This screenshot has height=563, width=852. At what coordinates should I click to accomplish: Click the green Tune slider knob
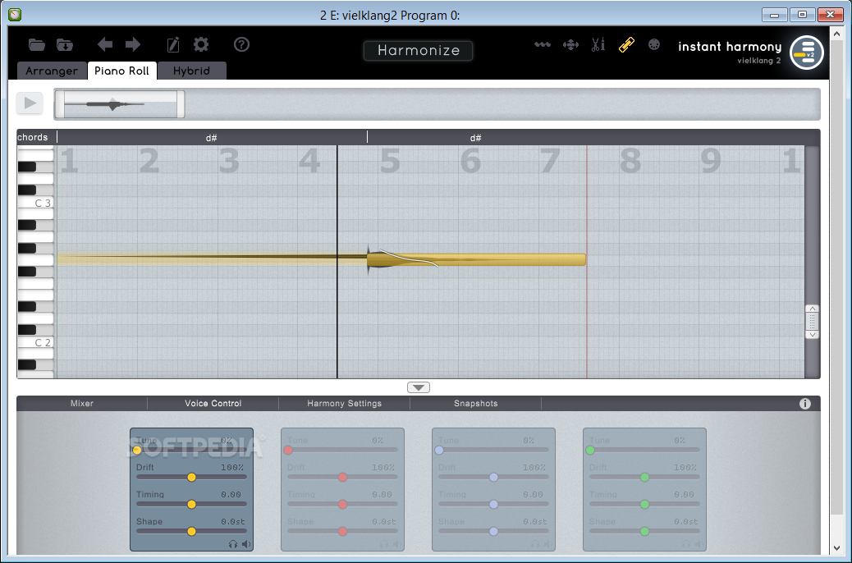click(x=590, y=450)
